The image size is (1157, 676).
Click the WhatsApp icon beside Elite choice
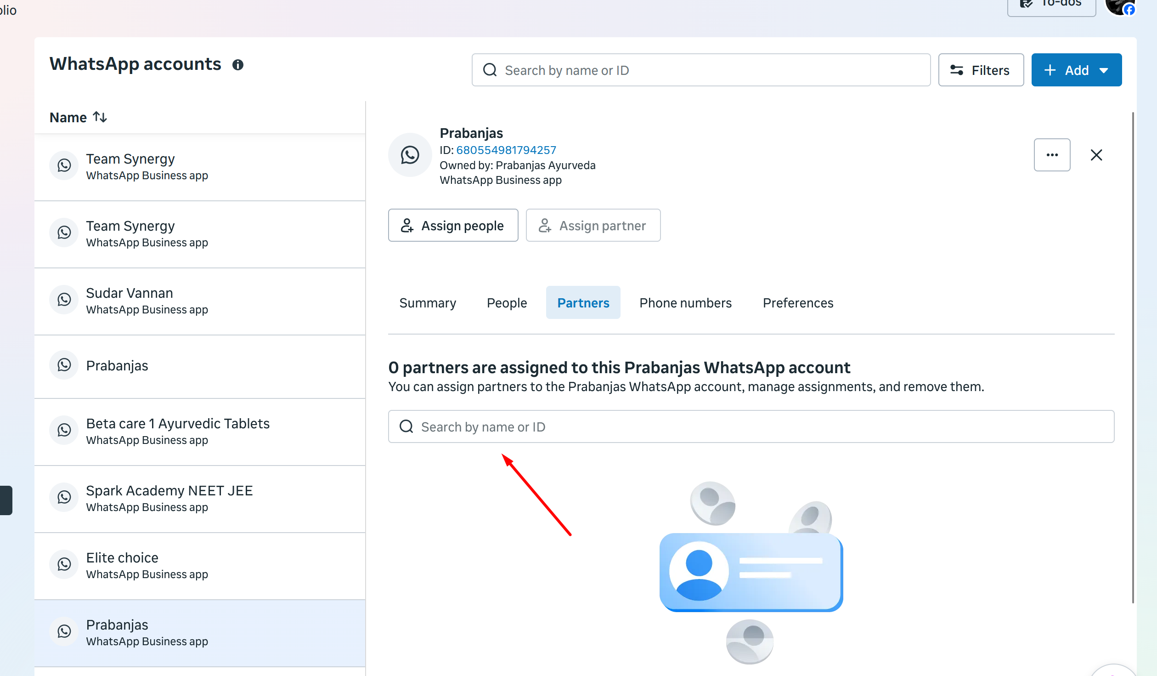point(64,564)
